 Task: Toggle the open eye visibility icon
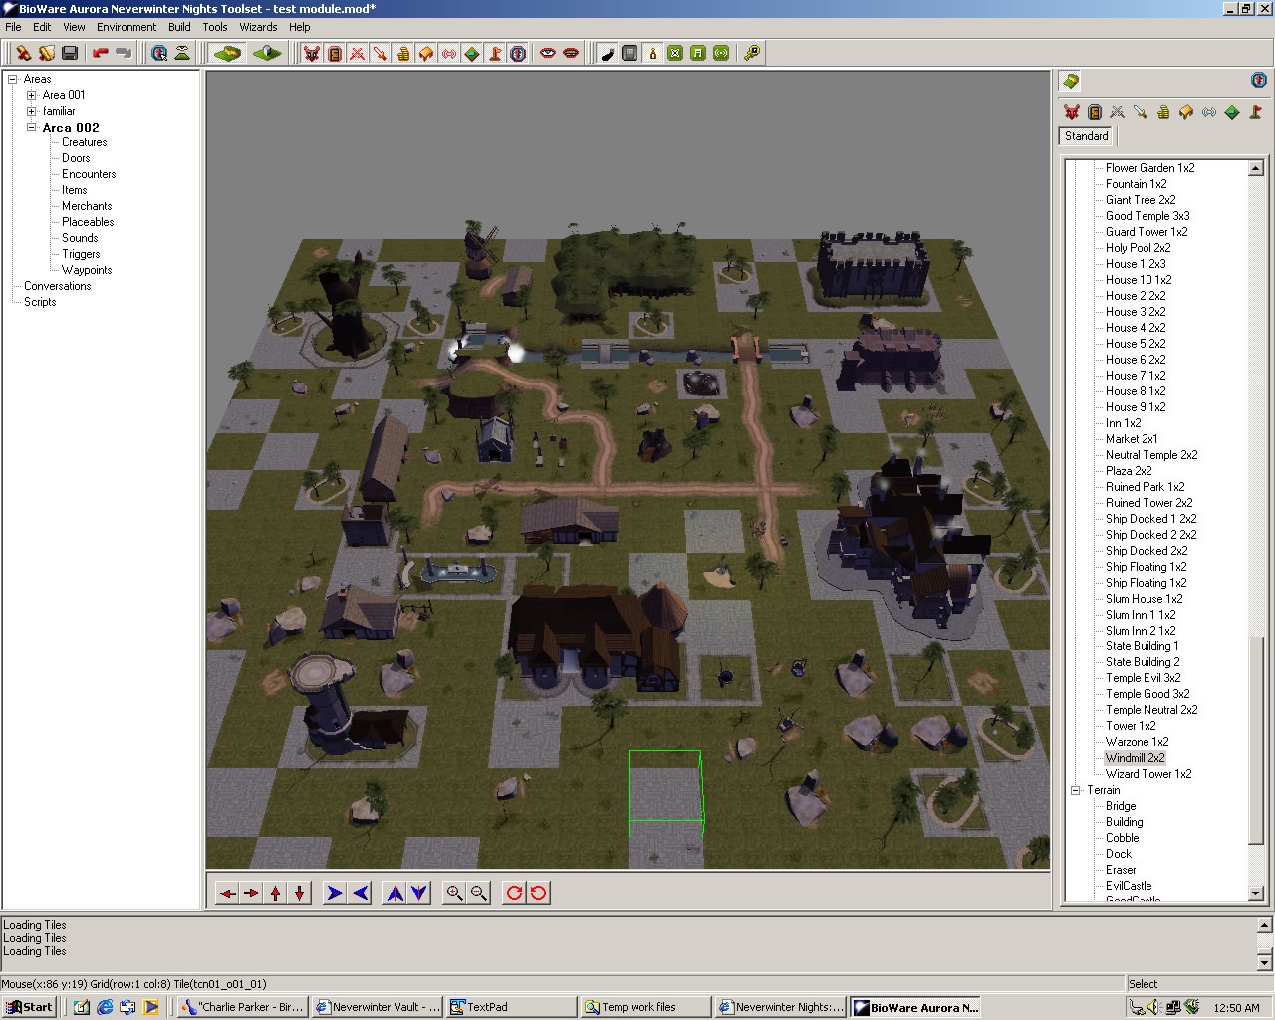click(547, 53)
